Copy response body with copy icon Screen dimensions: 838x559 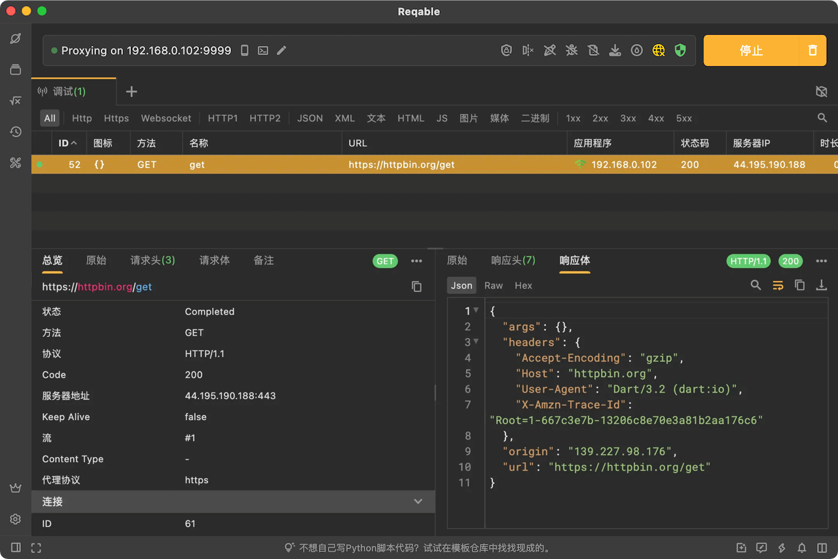pyautogui.click(x=799, y=285)
